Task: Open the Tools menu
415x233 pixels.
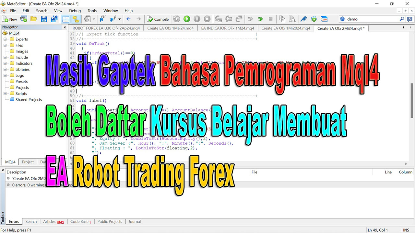Action: point(92,11)
